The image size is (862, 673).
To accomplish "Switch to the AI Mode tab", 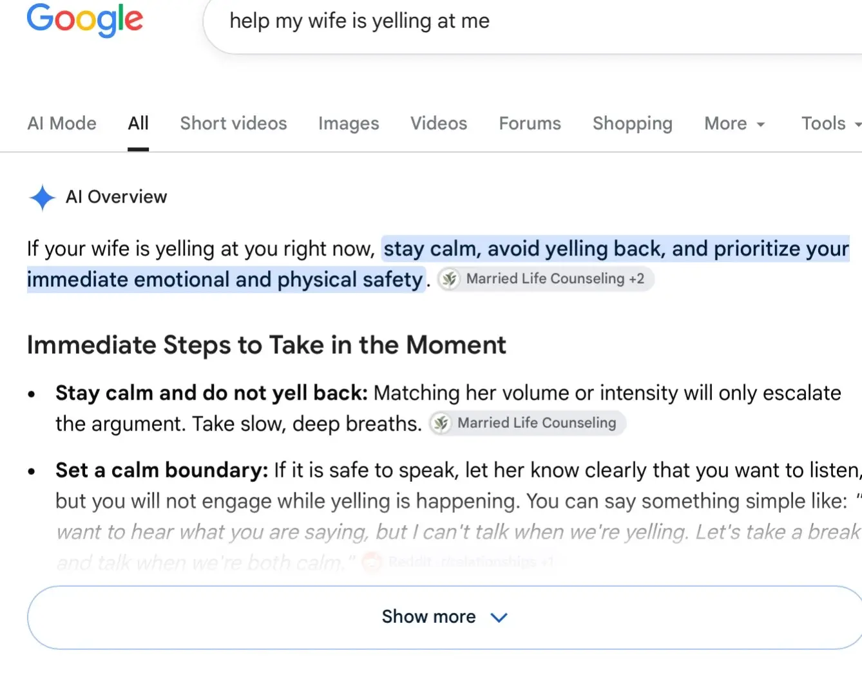I will click(x=62, y=123).
